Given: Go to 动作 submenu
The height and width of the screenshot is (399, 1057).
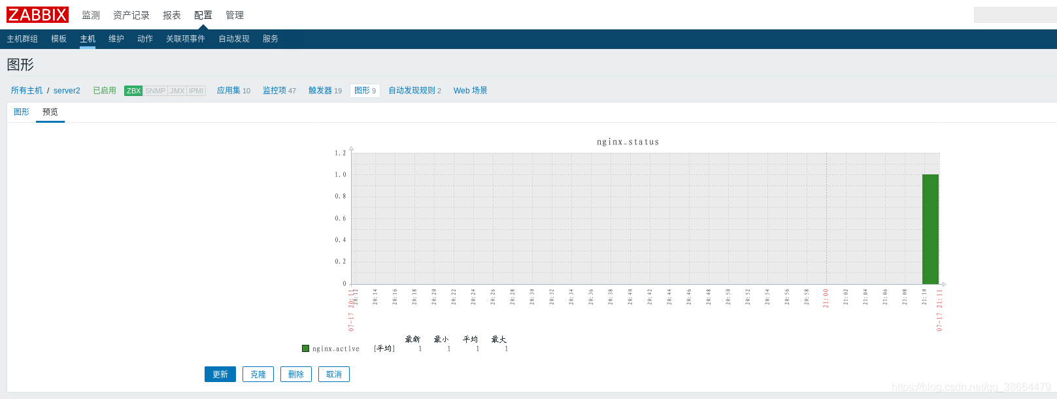Looking at the screenshot, I should coord(145,39).
